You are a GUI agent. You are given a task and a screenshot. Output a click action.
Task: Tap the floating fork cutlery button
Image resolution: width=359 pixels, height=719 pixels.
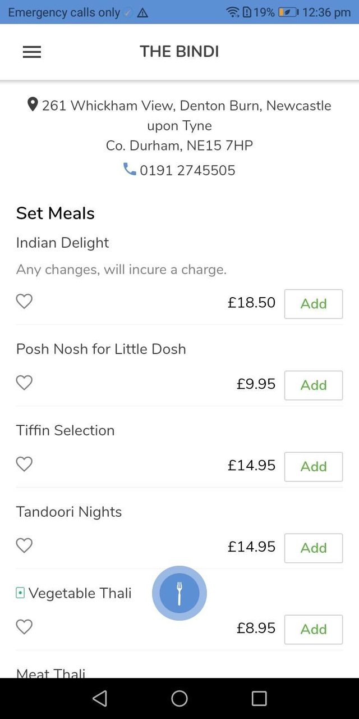pyautogui.click(x=179, y=593)
